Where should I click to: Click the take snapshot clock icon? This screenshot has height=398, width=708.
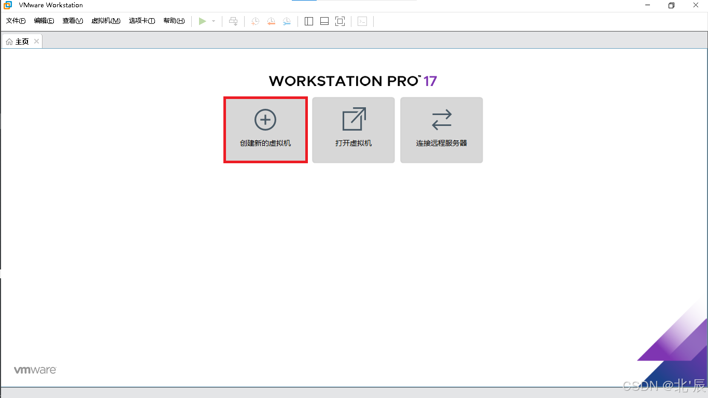tap(255, 21)
